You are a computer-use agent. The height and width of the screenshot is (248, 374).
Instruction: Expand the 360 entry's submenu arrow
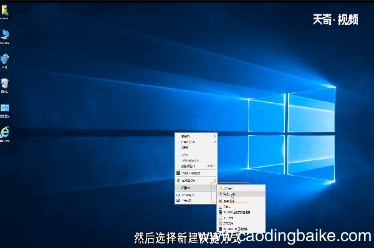[x=214, y=181]
